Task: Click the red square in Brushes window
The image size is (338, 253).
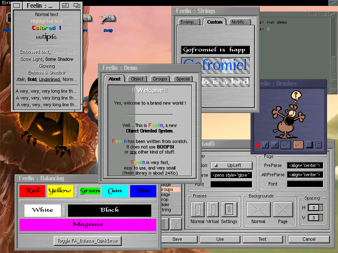Action: click(257, 145)
